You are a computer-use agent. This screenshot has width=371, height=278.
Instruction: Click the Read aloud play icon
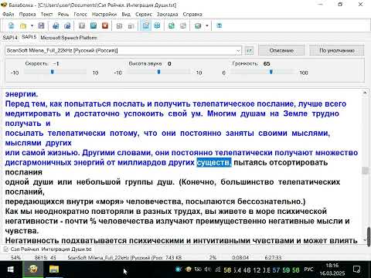[x=82, y=25]
